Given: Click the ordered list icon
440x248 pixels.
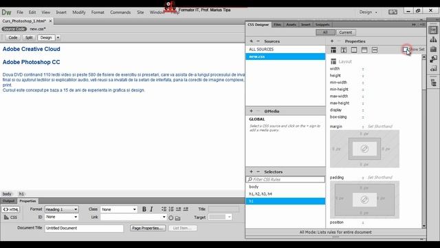Looking at the screenshot, I should coord(171,209).
